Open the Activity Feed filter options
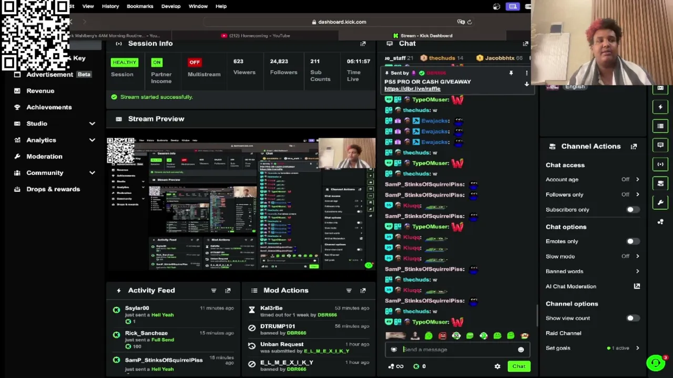673x378 pixels. pos(213,290)
